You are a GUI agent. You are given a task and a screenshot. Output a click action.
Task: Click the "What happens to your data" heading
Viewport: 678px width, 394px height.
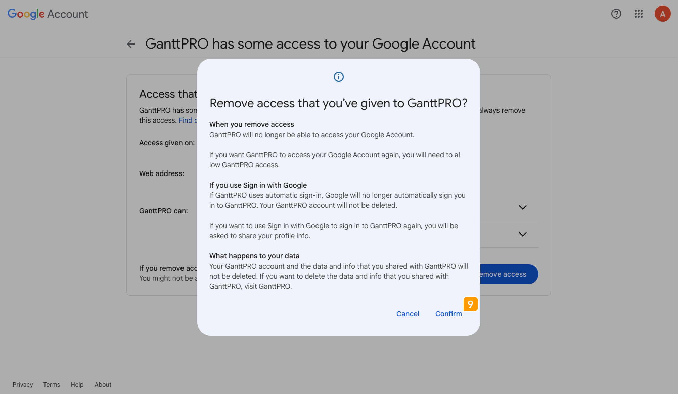(254, 256)
